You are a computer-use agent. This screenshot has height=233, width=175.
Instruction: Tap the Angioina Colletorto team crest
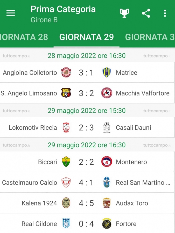[x=66, y=72]
